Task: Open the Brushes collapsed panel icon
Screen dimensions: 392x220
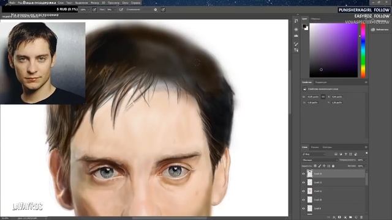Action: coord(296,44)
